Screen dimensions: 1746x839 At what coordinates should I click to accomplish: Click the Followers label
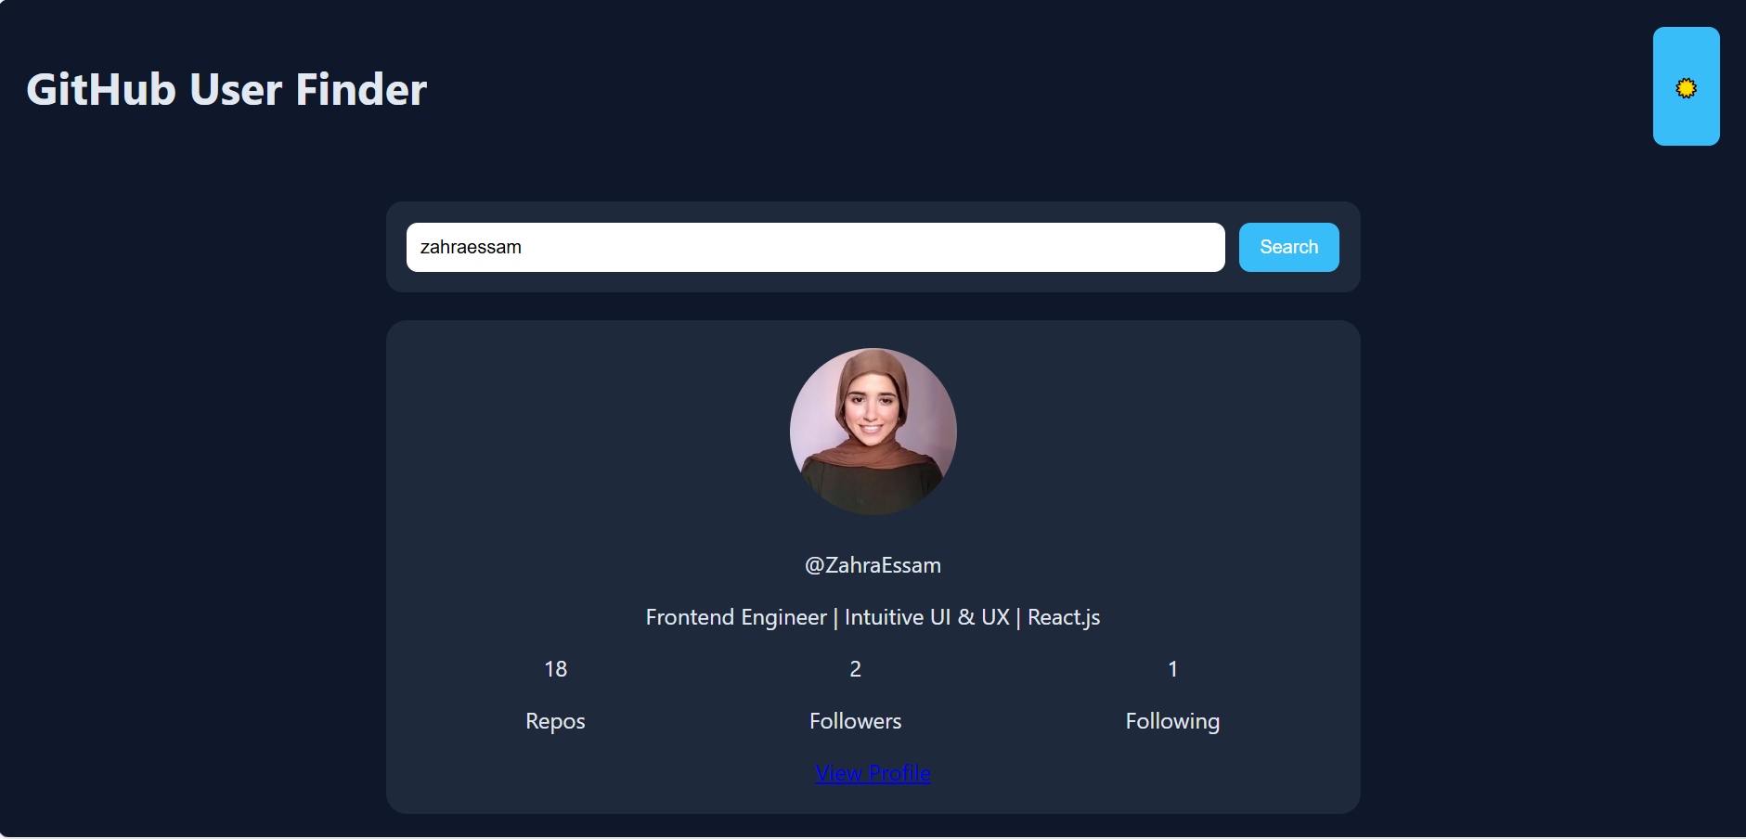point(855,720)
